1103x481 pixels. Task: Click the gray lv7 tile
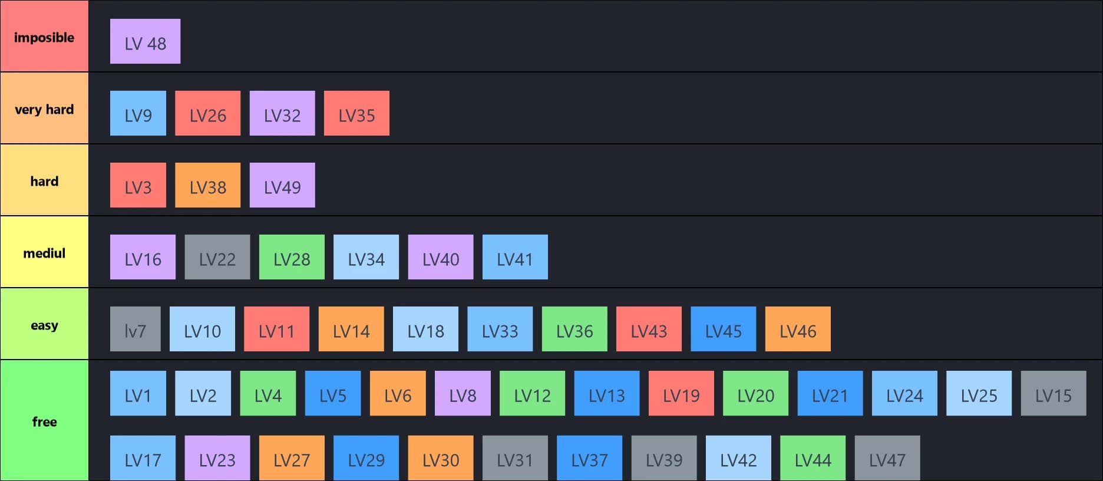pos(135,329)
